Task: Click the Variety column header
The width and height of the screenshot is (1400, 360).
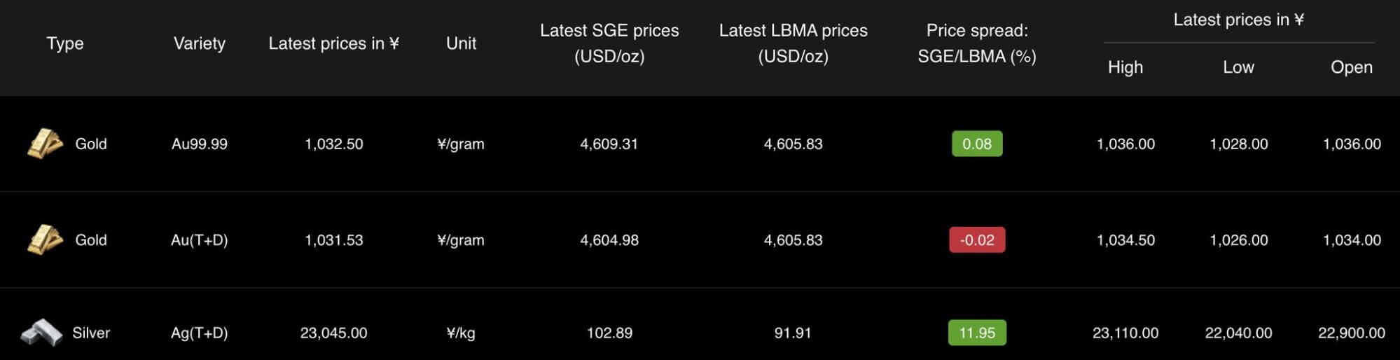Action: (200, 43)
